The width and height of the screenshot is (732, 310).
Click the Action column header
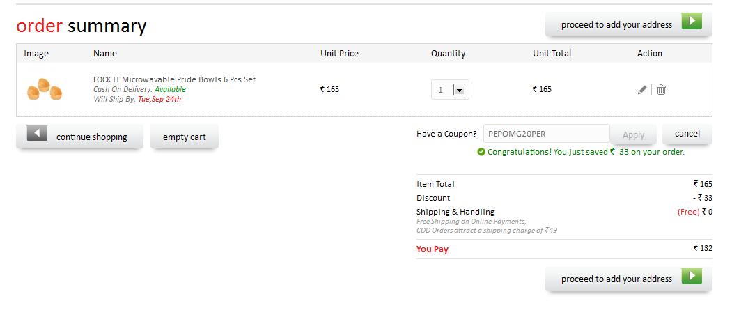pos(650,53)
